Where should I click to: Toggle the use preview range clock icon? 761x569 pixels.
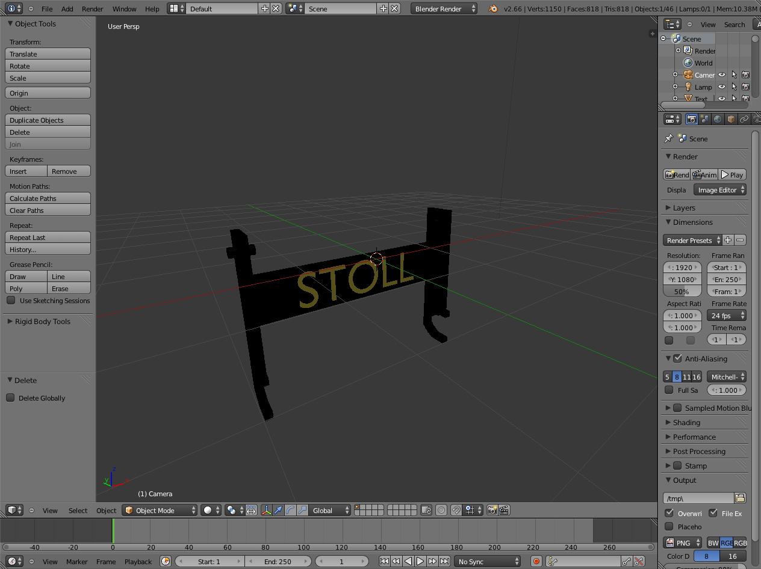[165, 561]
